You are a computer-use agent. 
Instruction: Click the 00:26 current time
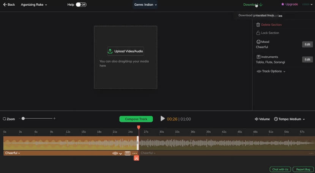[172, 119]
